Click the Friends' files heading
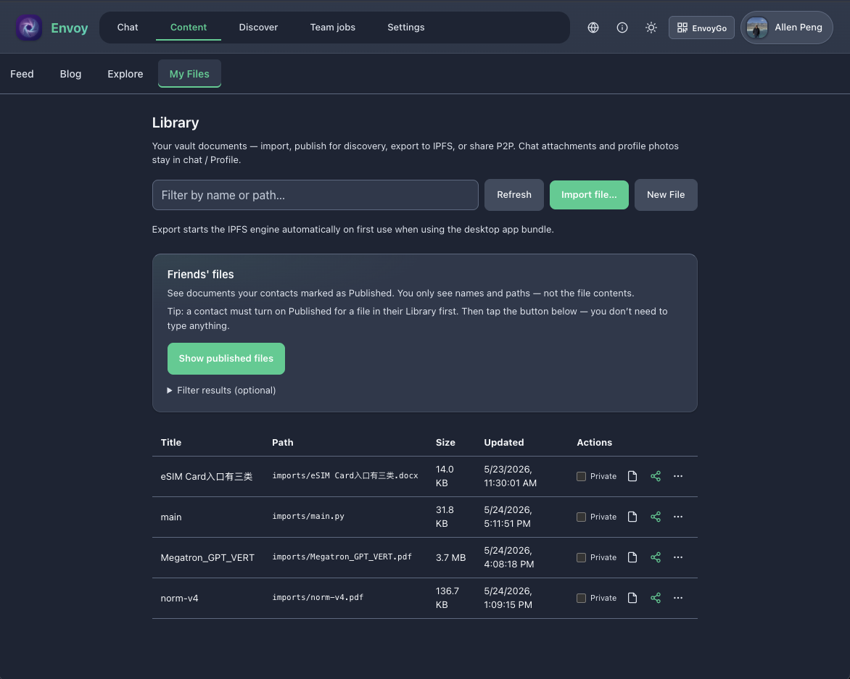 point(201,275)
